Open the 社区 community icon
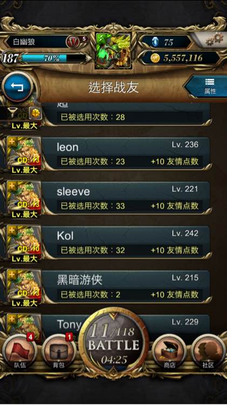The width and height of the screenshot is (227, 405). point(208,353)
